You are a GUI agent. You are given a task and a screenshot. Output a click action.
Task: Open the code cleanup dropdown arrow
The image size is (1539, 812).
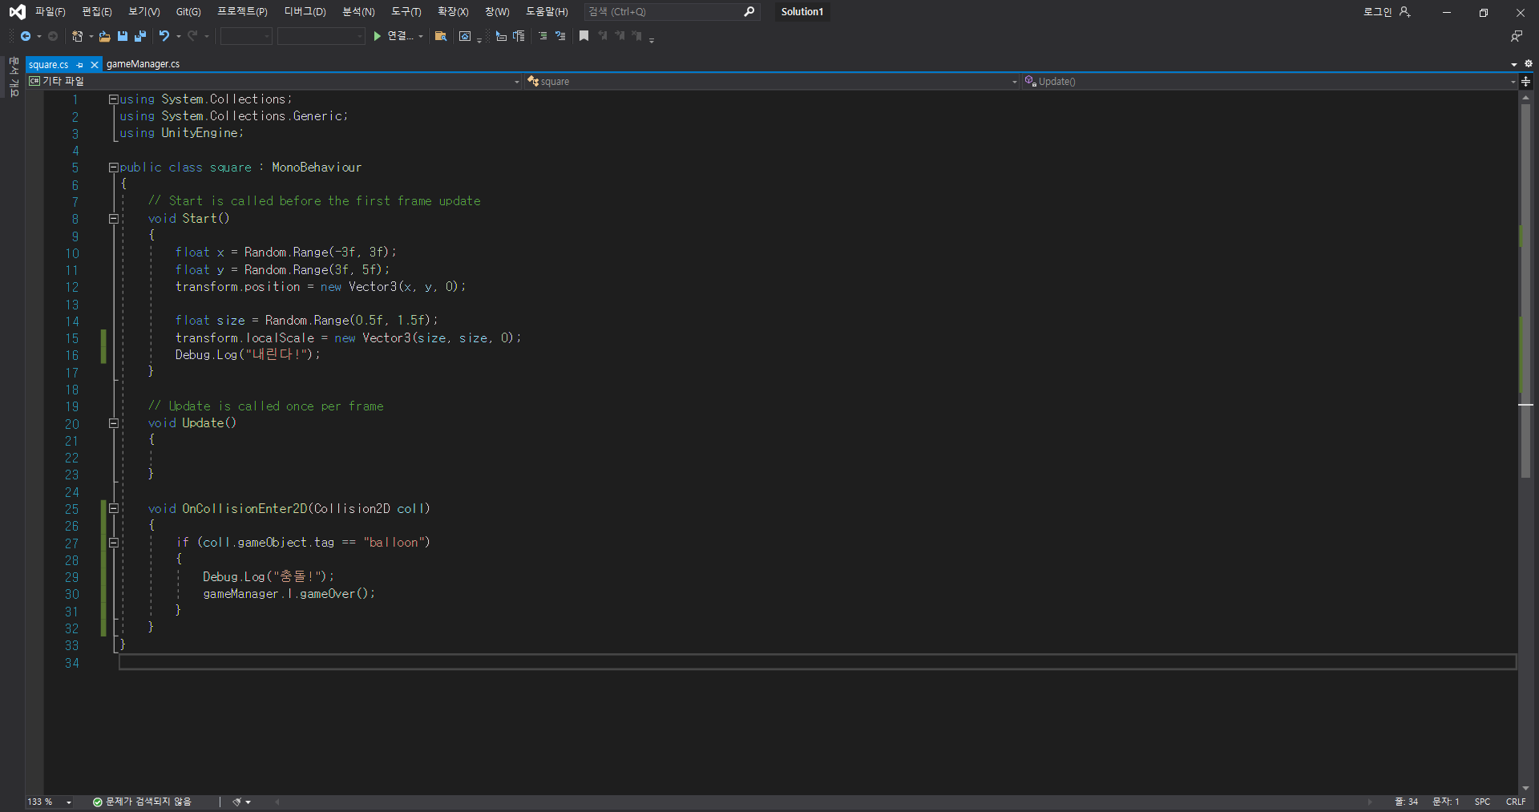248,802
